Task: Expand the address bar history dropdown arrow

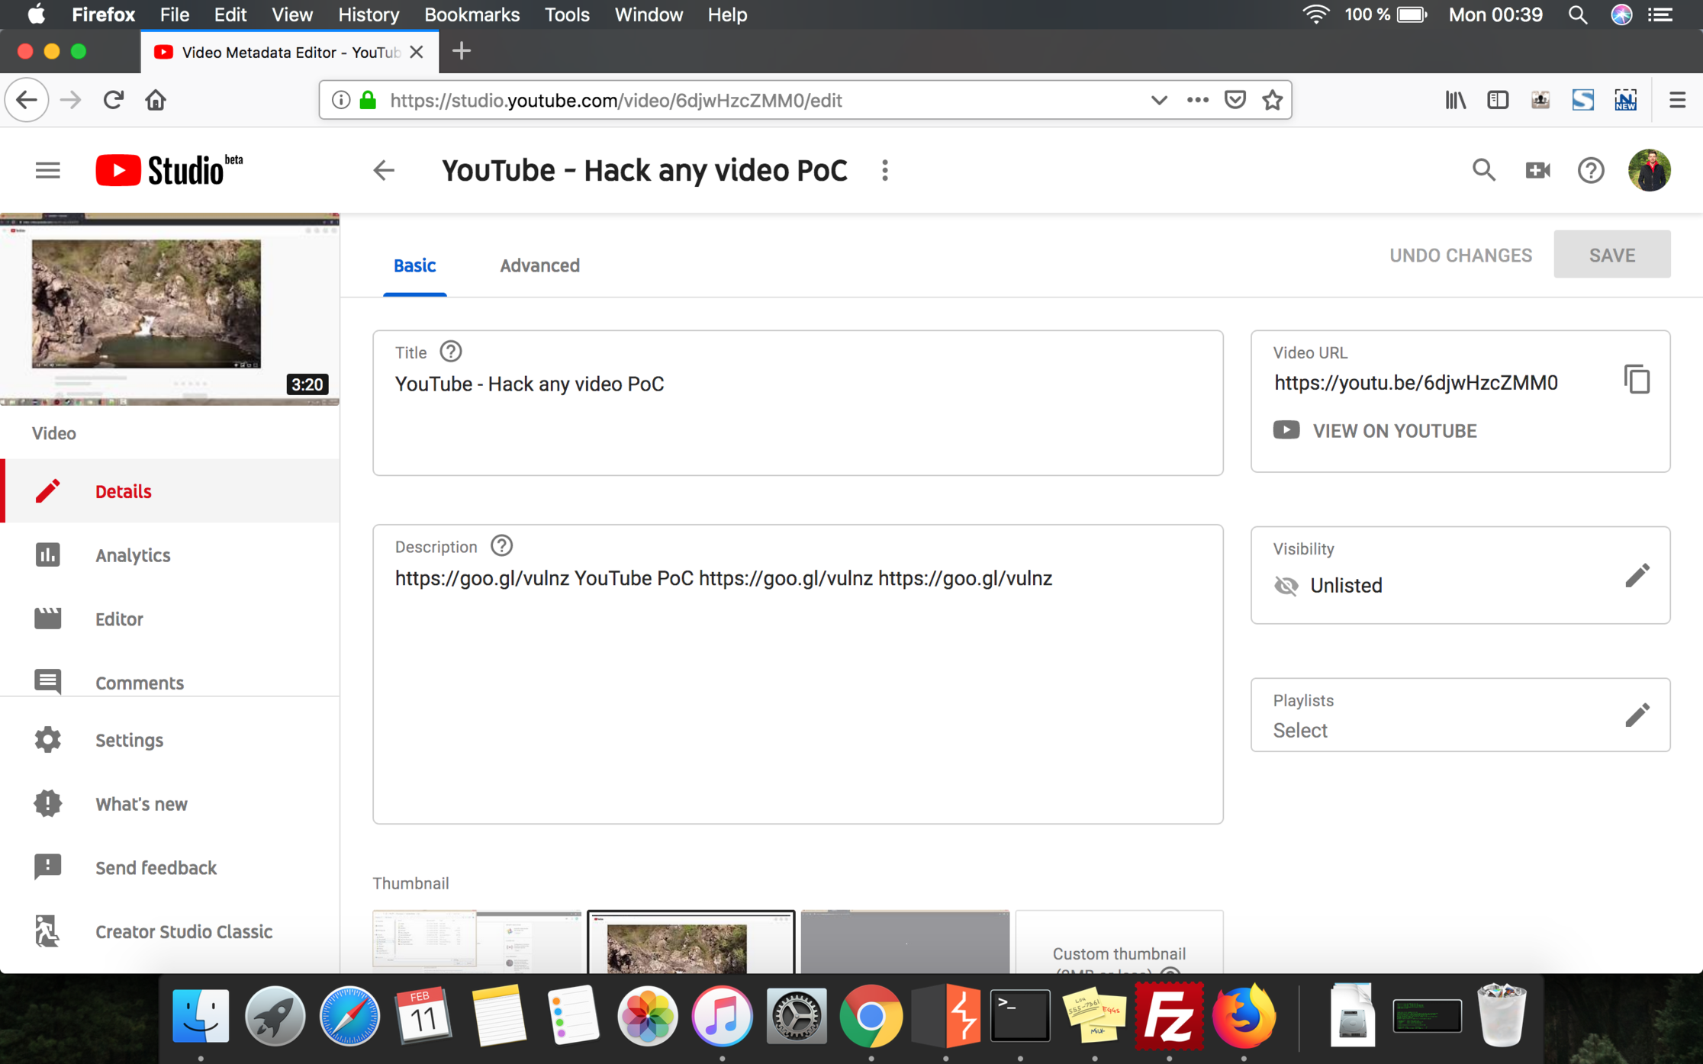Action: pyautogui.click(x=1159, y=100)
